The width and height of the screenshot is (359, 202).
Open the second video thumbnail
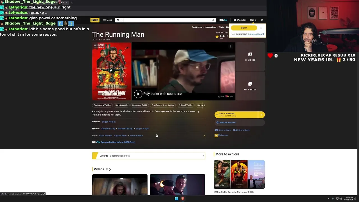(x=178, y=185)
